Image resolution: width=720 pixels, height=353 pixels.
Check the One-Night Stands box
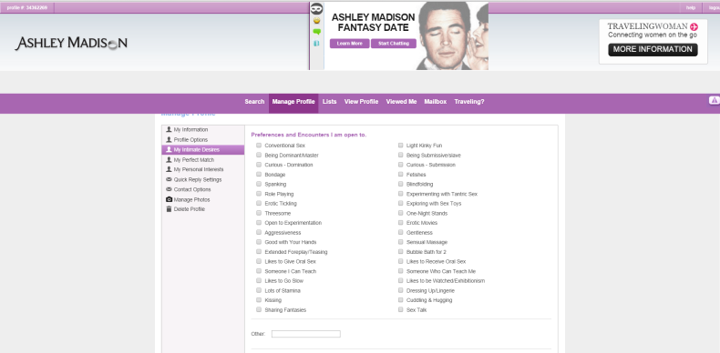[400, 213]
